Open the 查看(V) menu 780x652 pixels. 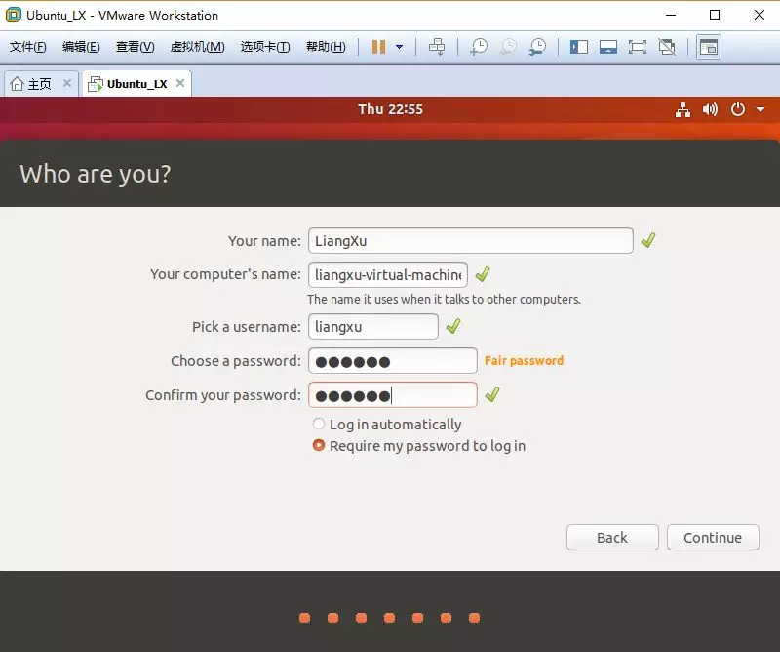pyautogui.click(x=135, y=47)
